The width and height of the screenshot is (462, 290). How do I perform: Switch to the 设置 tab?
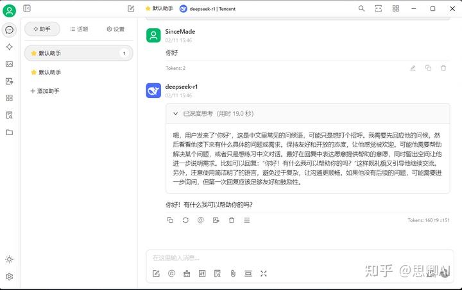116,29
